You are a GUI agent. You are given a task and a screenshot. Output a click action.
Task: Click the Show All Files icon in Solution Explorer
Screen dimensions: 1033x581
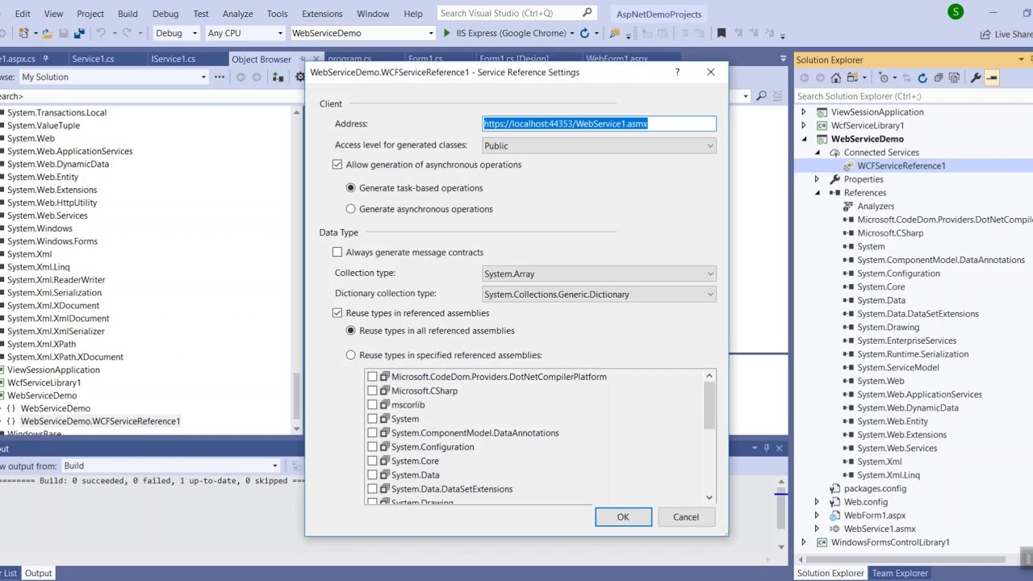tap(954, 77)
